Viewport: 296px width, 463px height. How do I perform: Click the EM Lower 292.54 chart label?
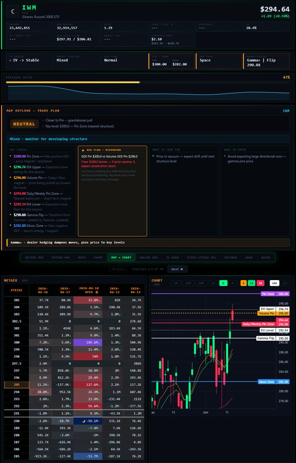[x=274, y=330]
